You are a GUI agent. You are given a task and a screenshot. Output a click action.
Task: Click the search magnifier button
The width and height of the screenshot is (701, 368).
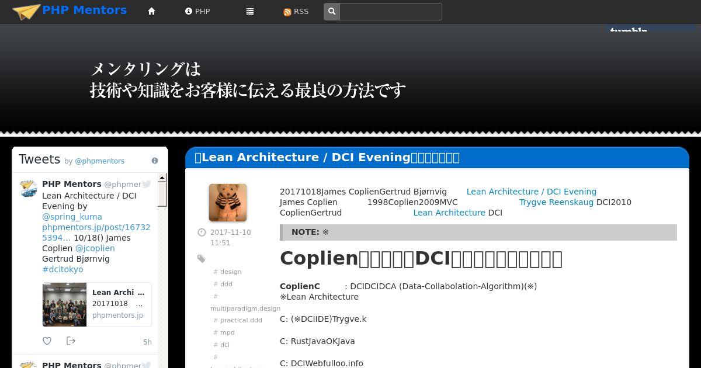332,12
